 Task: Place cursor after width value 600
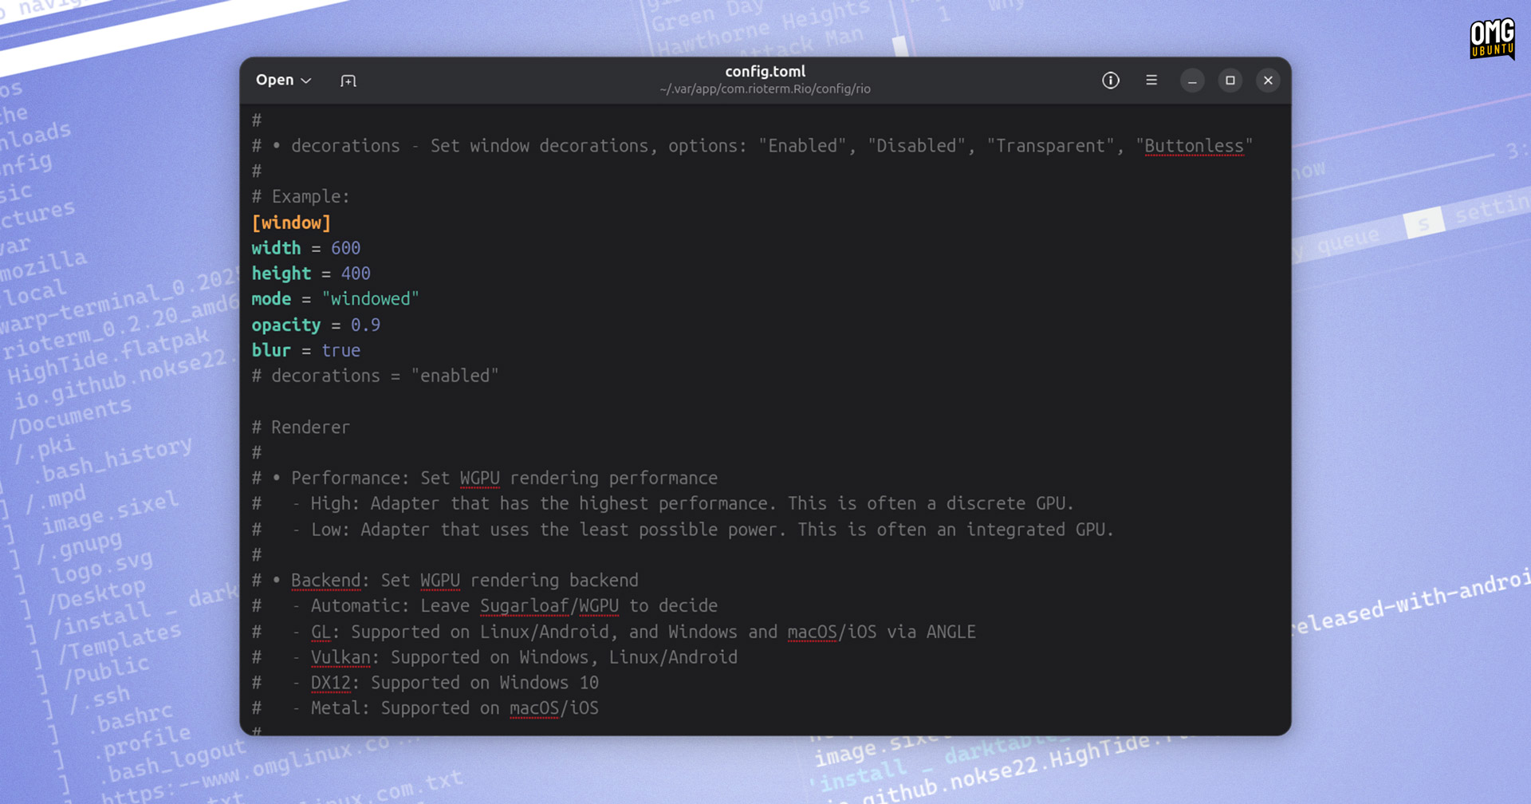[x=361, y=248]
